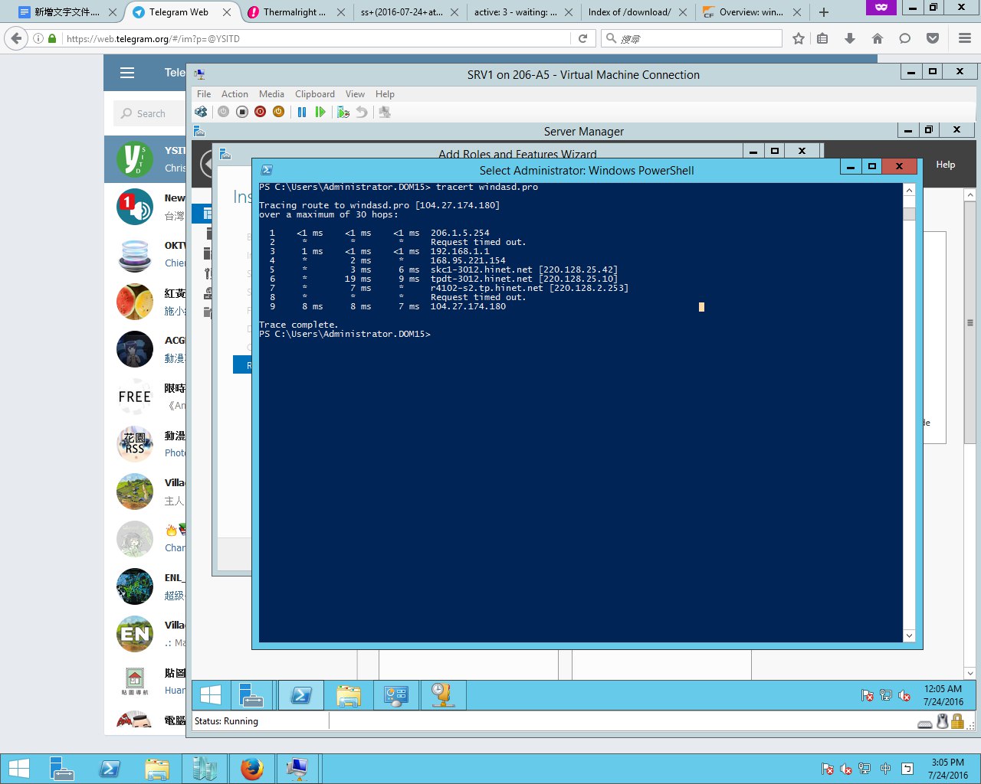Open the Action menu
The width and height of the screenshot is (981, 784).
235,94
